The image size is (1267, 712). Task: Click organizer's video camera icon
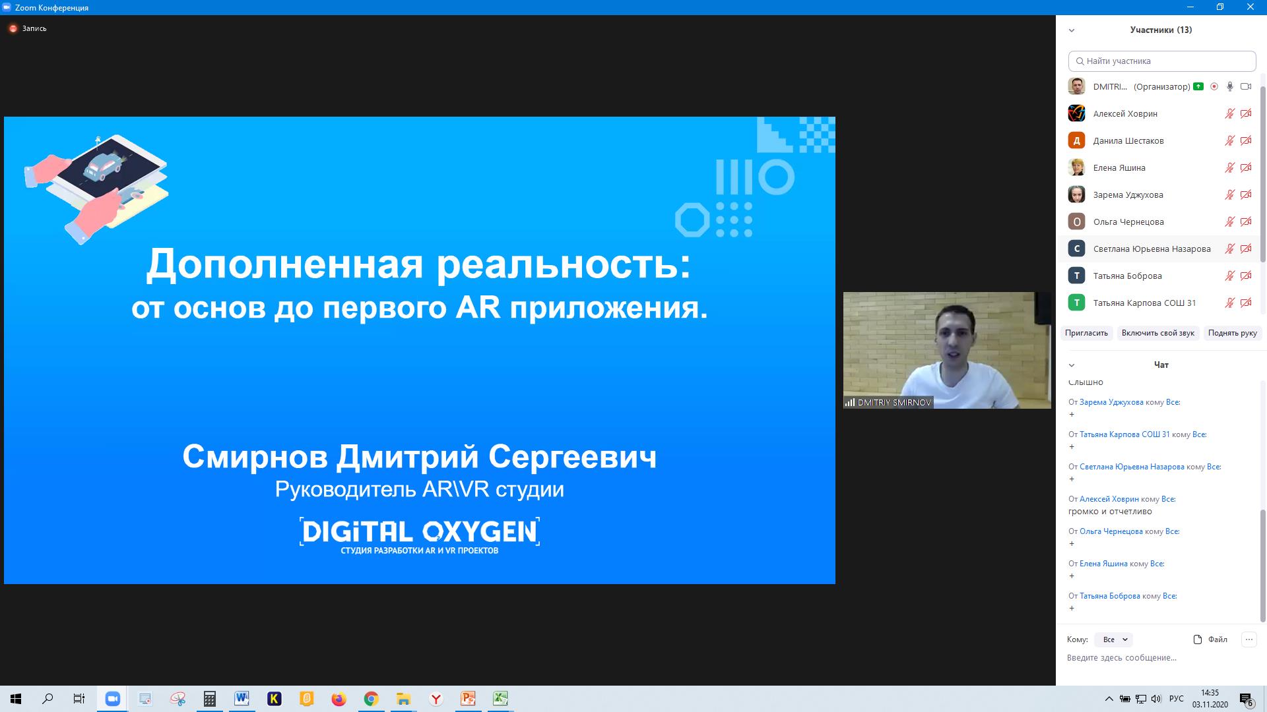coord(1246,86)
